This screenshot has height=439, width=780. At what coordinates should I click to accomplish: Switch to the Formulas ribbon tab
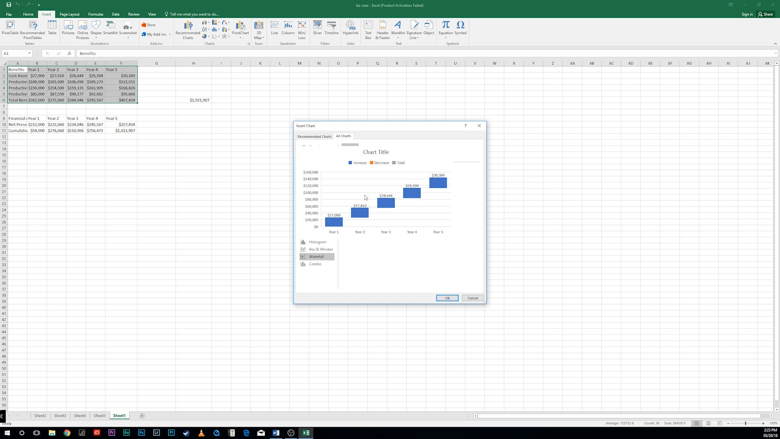click(x=95, y=14)
